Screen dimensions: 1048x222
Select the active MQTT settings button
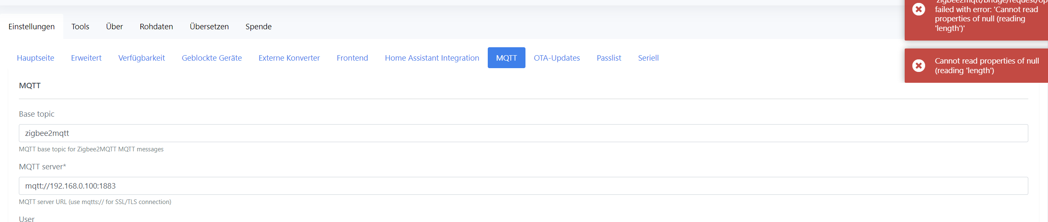pos(506,58)
